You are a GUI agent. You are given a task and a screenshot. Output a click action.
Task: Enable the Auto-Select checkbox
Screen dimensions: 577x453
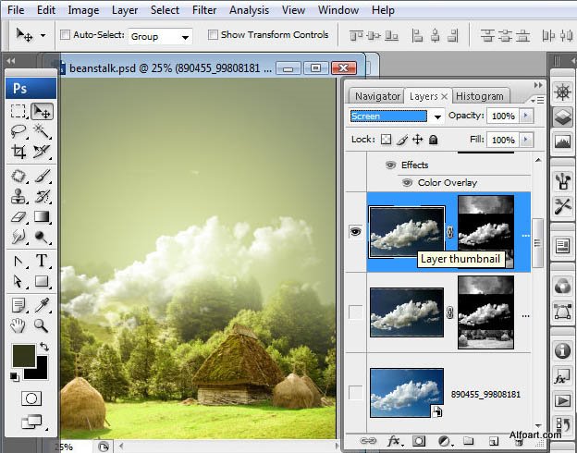(66, 35)
